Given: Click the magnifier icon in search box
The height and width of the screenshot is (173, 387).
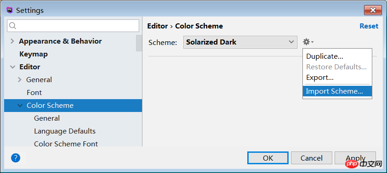Looking at the screenshot, I should click(13, 26).
